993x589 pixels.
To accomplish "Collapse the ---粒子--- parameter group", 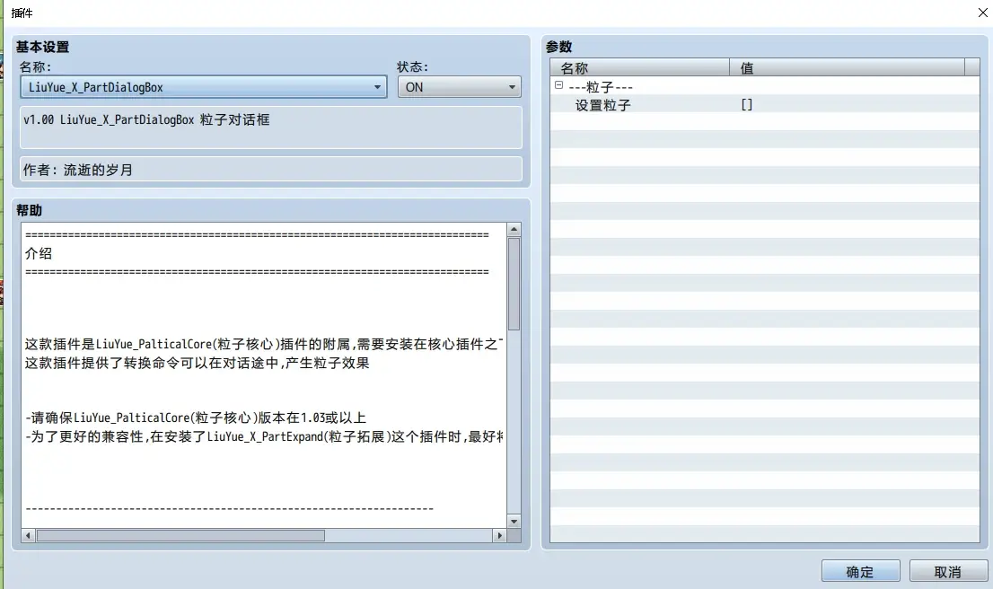I will pos(558,85).
